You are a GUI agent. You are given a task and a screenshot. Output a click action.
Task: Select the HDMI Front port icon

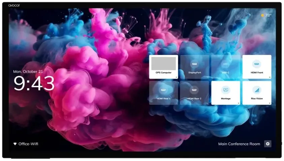click(x=257, y=64)
